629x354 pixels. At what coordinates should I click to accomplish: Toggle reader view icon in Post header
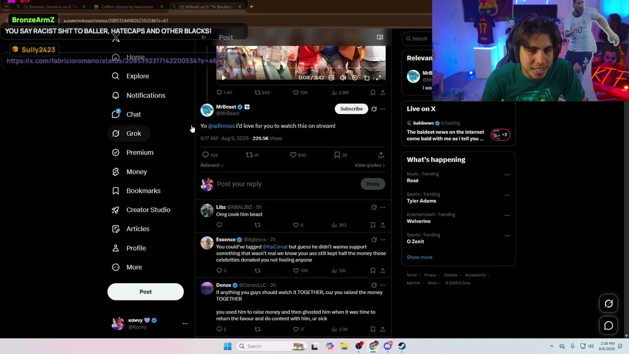point(380,37)
